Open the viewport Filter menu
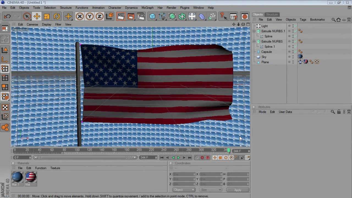The height and width of the screenshot is (198, 352). 58,24
